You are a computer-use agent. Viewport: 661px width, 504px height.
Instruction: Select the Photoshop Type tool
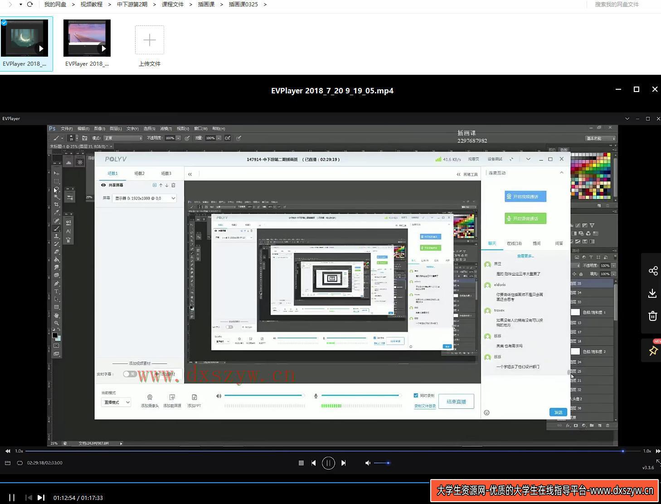(x=57, y=291)
